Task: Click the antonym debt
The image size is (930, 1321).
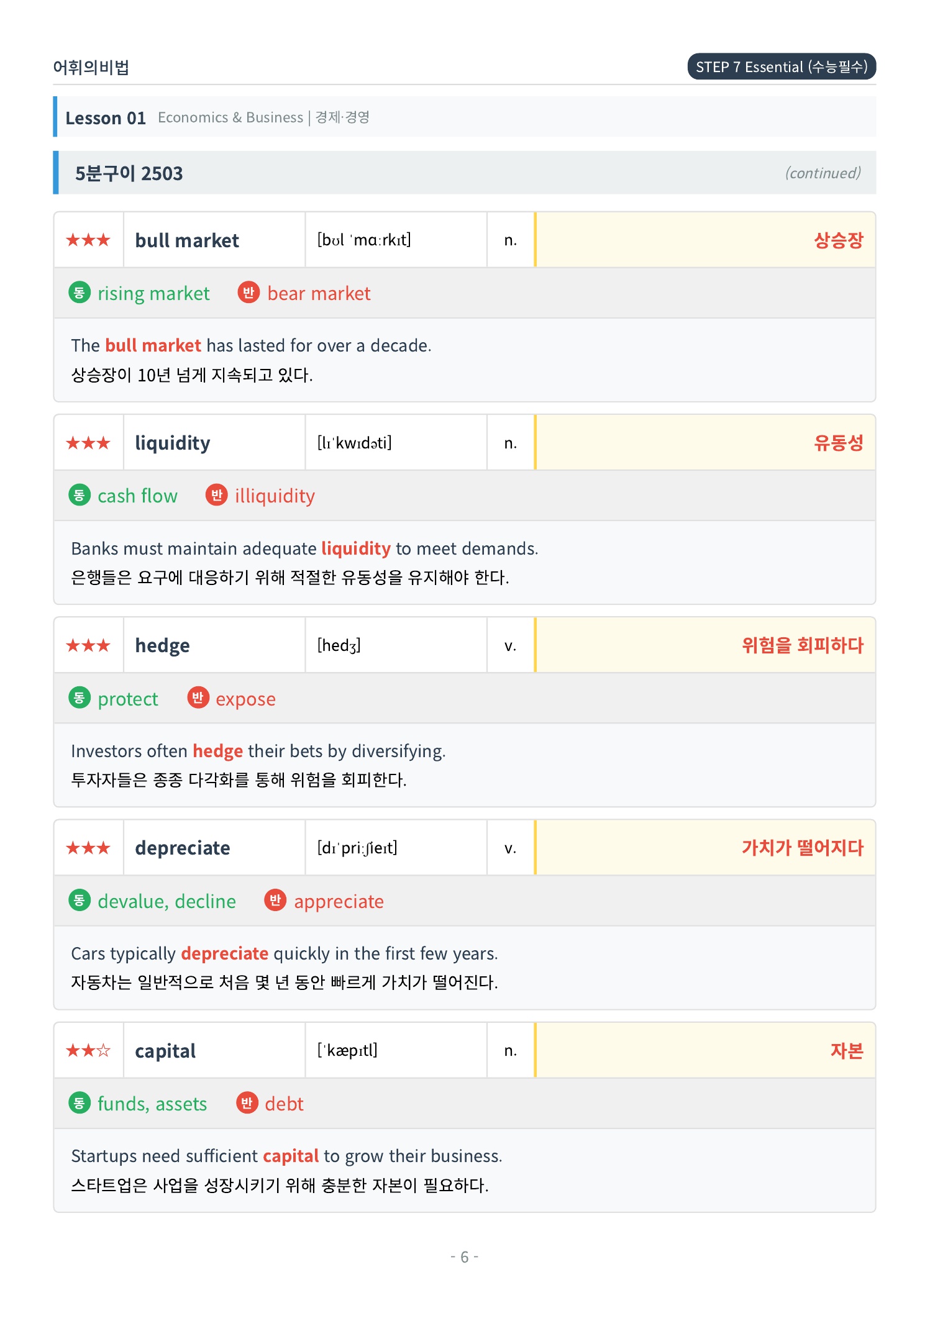Action: tap(284, 1104)
